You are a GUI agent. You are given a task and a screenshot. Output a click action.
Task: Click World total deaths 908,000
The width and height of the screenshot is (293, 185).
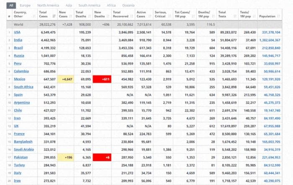85,24
